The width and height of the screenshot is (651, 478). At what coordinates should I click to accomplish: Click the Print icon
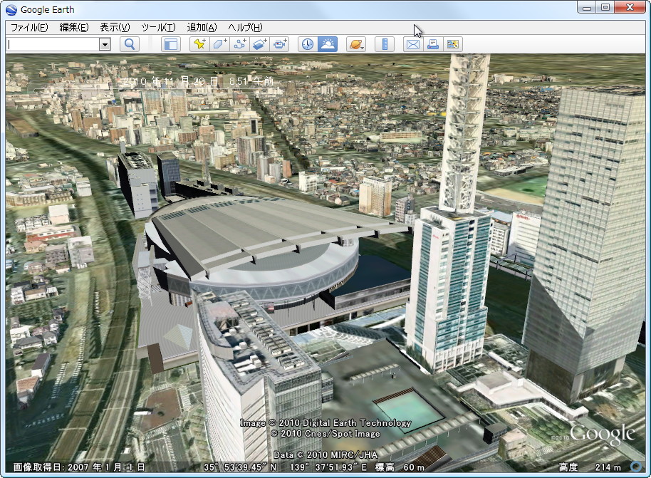click(x=433, y=43)
